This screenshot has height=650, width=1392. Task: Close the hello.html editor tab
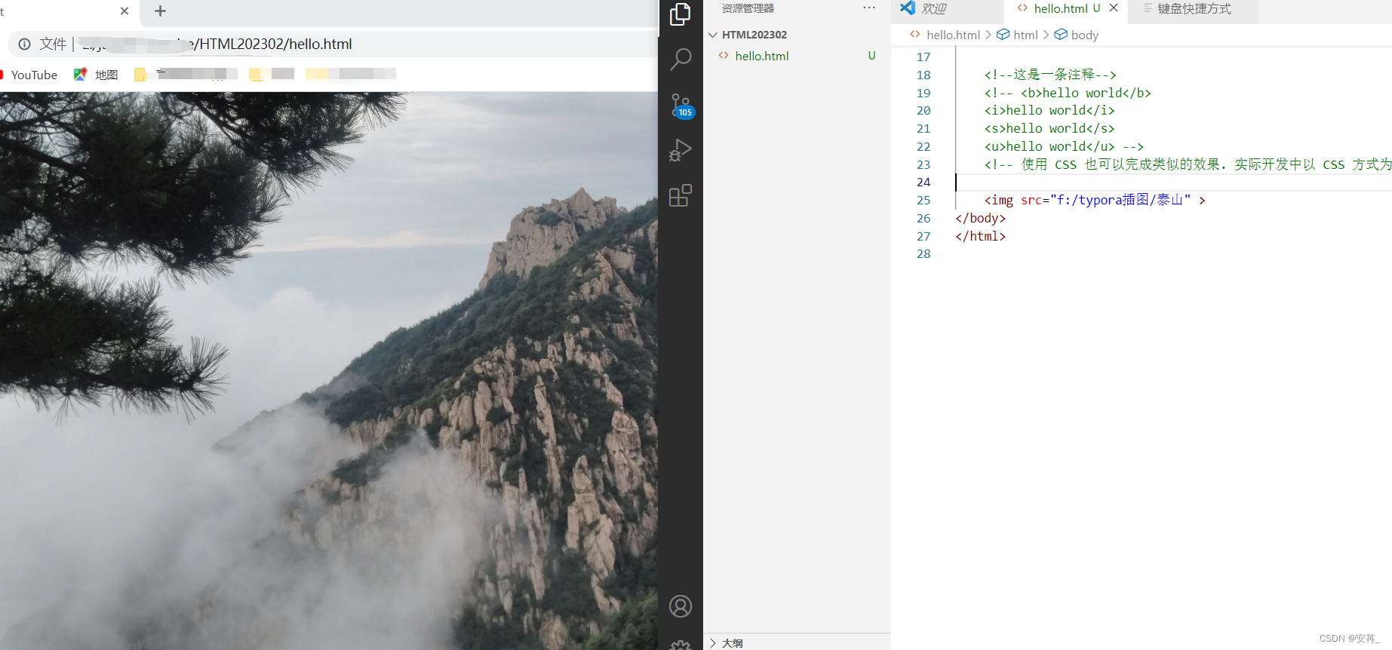click(1114, 8)
